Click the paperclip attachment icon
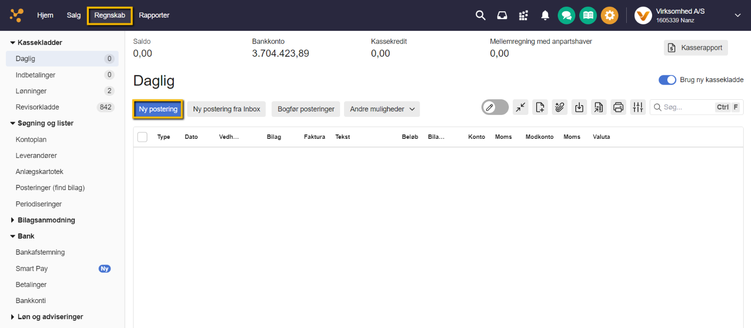 (560, 107)
